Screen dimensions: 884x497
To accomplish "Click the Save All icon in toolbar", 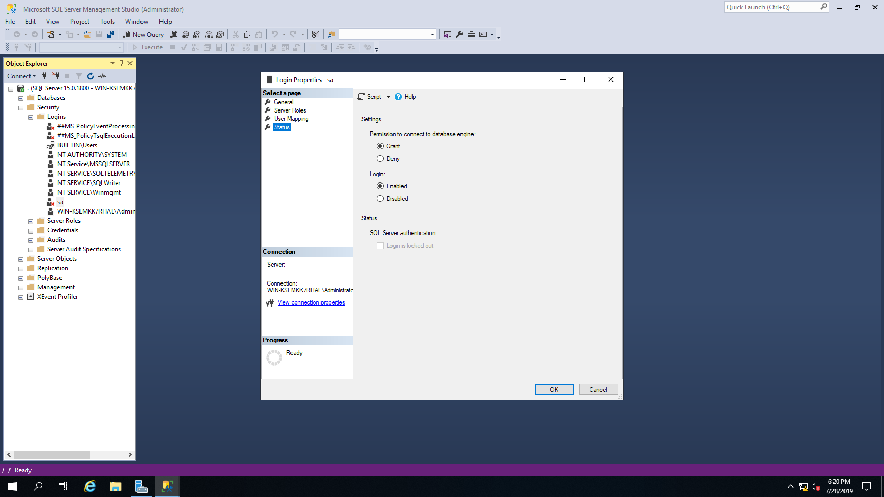I will 110,34.
